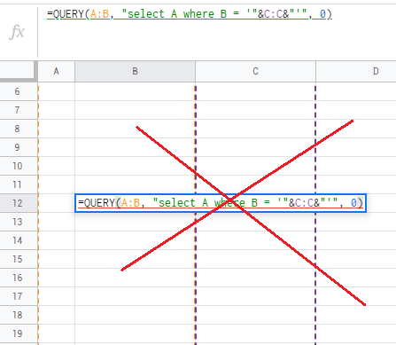
Task: Click the QUERY formula in cell B12
Action: point(221,203)
